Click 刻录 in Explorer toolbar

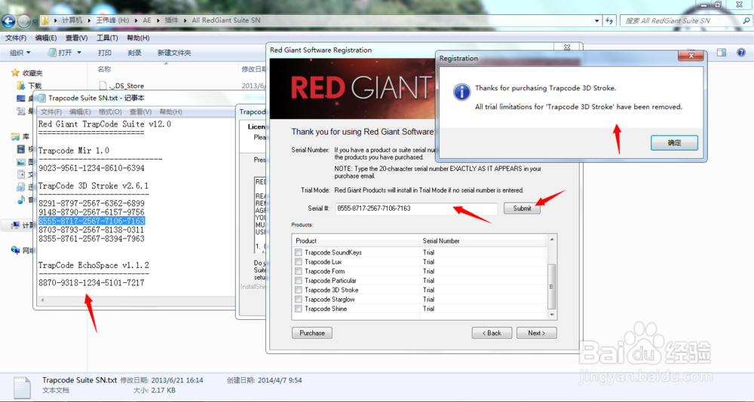tap(134, 53)
